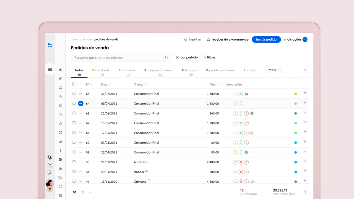The width and height of the screenshot is (354, 199).
Task: Click the E integration badge on order 64
Action: (235, 104)
